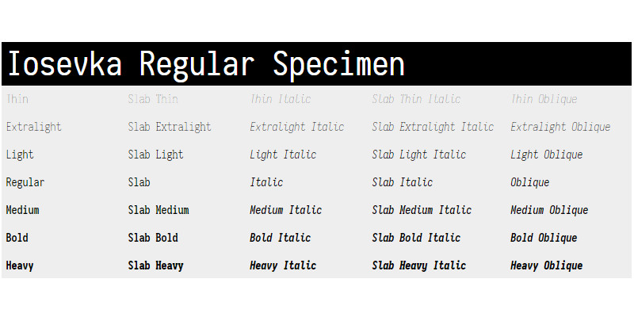Screen dimensions: 634x317
Task: Choose the Slab Medium style
Action: pos(158,210)
